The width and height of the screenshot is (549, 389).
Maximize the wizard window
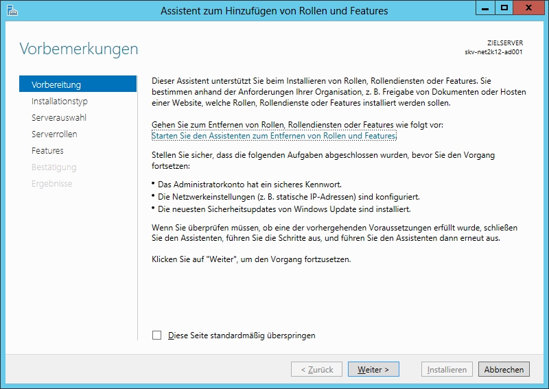tap(504, 8)
